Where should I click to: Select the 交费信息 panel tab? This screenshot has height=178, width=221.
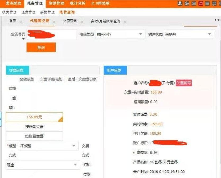click(17, 70)
